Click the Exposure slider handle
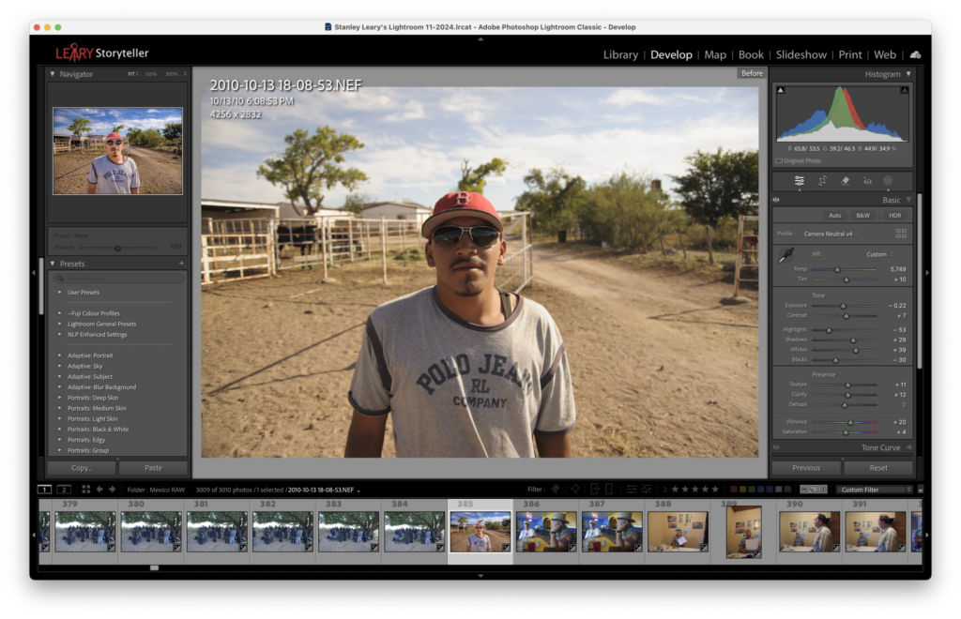961x619 pixels. (843, 306)
